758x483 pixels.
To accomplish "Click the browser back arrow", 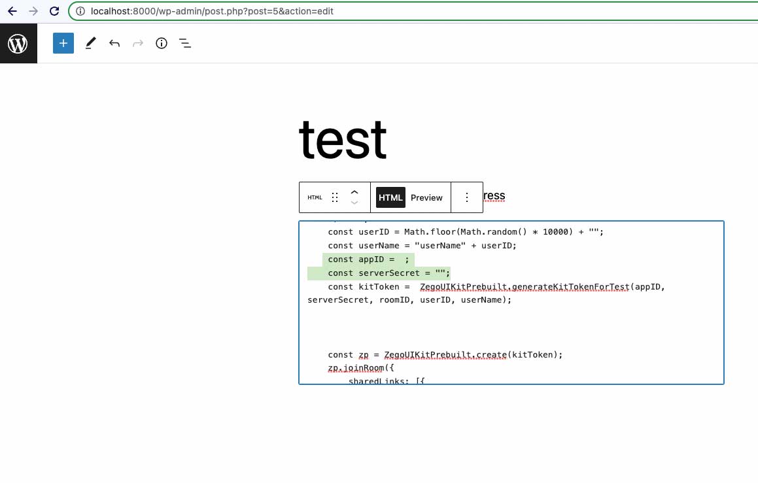I will (12, 11).
